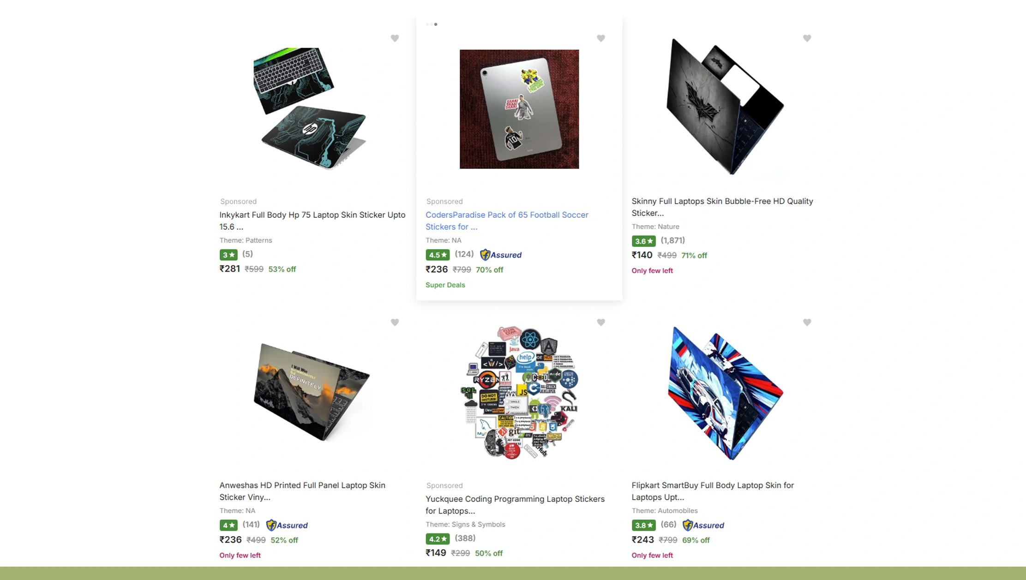Click Assured badge on CodersParadise listing
The height and width of the screenshot is (580, 1026).
click(501, 255)
